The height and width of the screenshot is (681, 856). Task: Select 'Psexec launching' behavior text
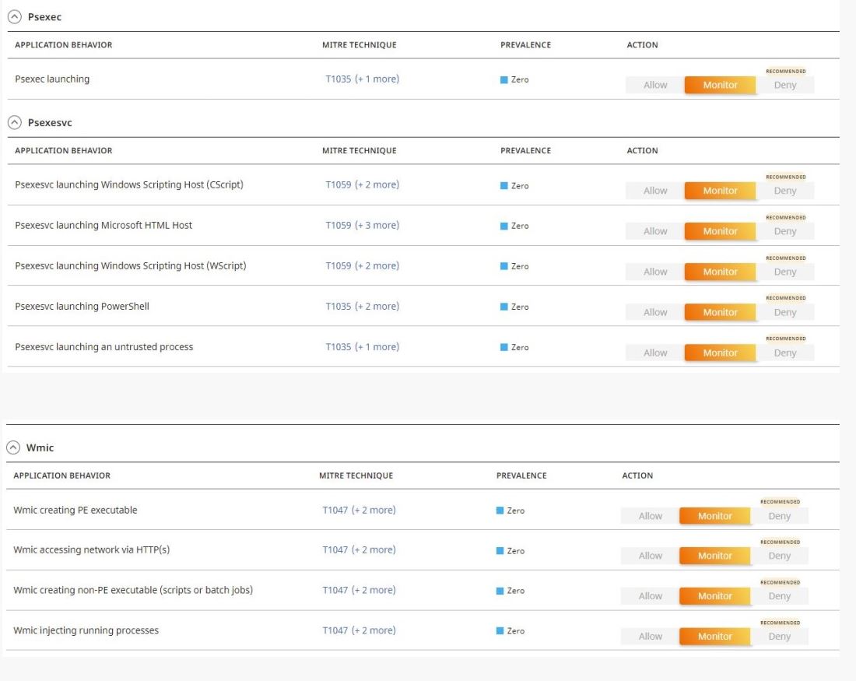52,79
